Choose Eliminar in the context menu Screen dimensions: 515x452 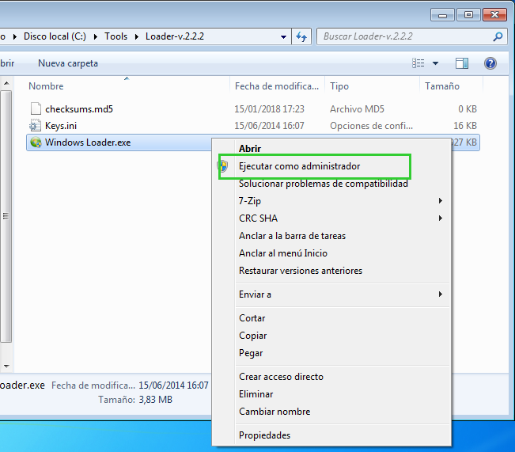point(256,393)
